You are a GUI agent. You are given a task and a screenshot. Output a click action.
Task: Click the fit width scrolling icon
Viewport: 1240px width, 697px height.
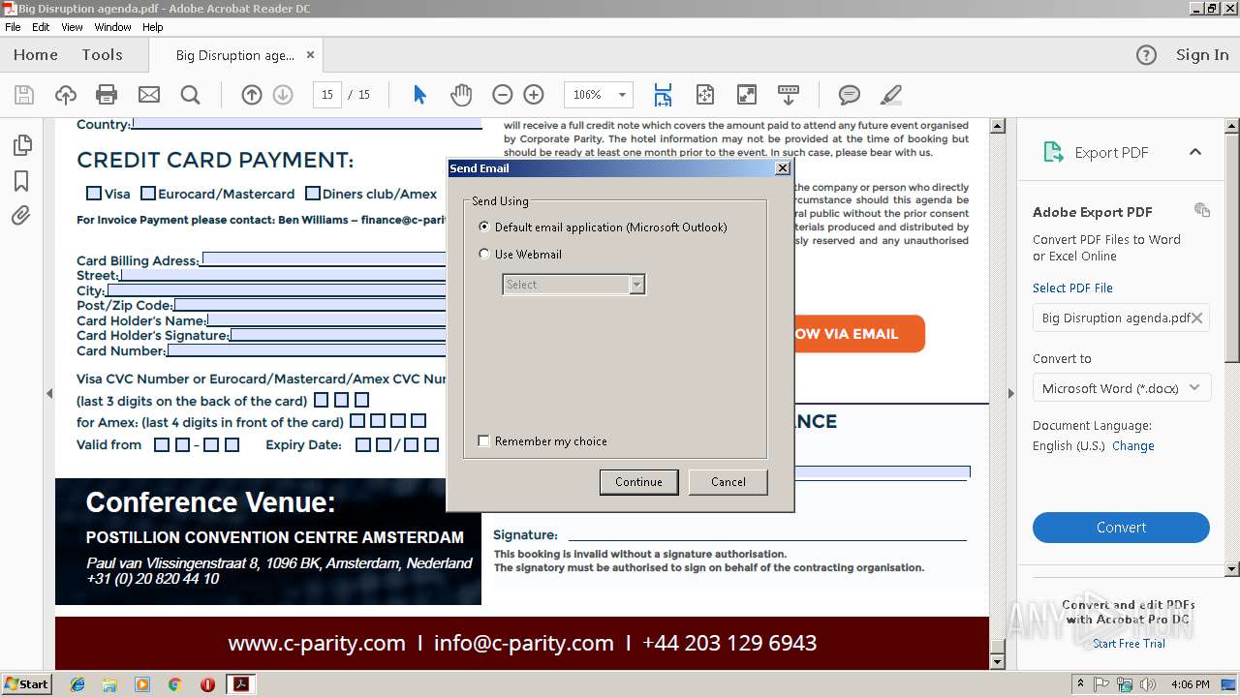(663, 95)
